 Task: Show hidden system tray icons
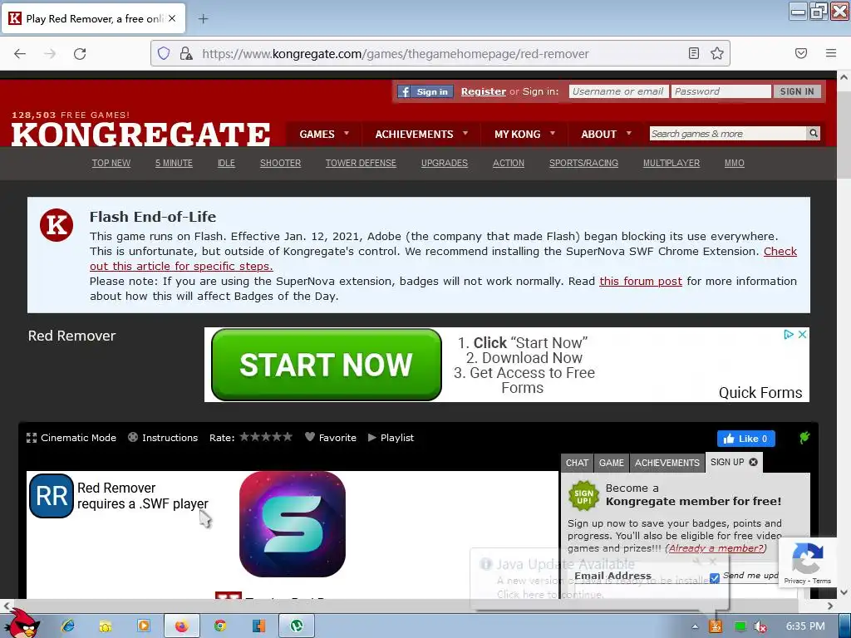pyautogui.click(x=695, y=626)
